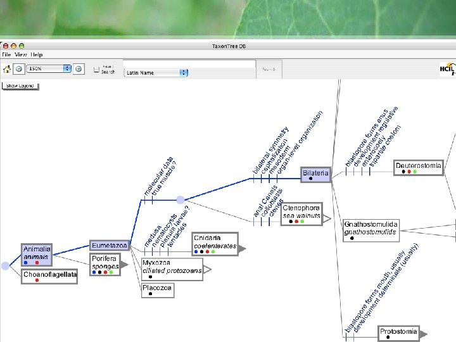This screenshot has height=342, width=456.
Task: Click the HCIL logo
Action: [x=447, y=69]
